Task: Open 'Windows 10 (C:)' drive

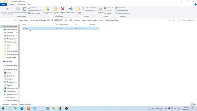Action: [x=12, y=94]
